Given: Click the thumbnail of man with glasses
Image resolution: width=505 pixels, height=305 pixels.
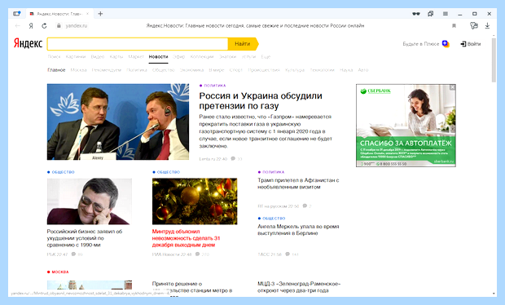Looking at the screenshot, I should click(x=90, y=201).
